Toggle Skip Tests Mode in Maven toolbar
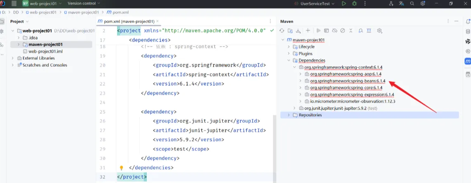Image resolution: width=471 pixels, height=183 pixels. tap(342, 30)
